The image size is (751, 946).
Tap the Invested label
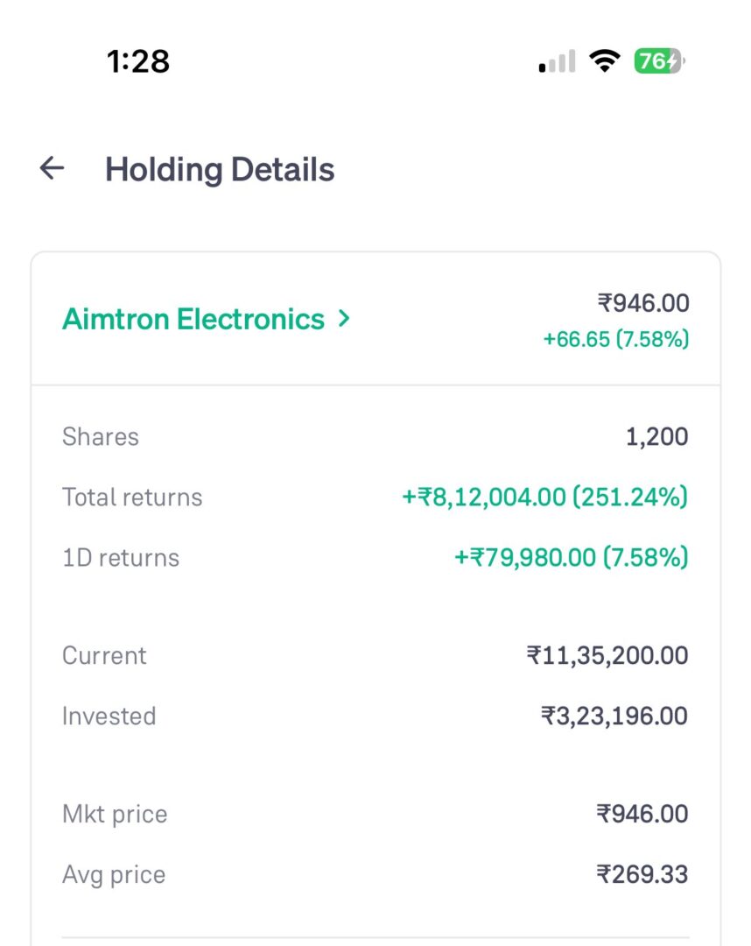(109, 717)
